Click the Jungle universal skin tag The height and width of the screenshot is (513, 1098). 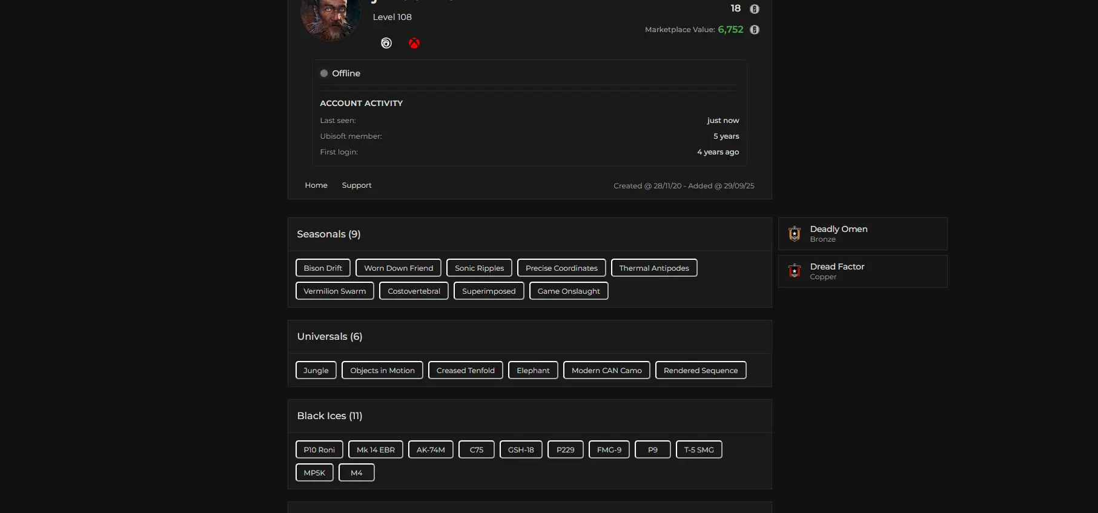tap(316, 370)
